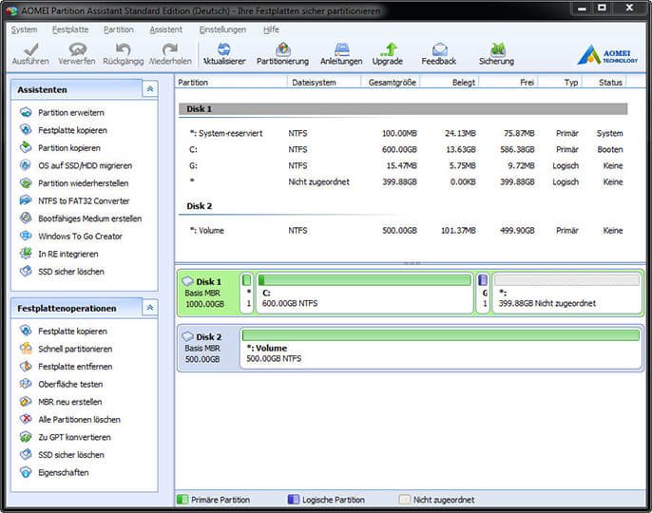Collapse the Assistenten panel
652x513 pixels.
(x=150, y=89)
